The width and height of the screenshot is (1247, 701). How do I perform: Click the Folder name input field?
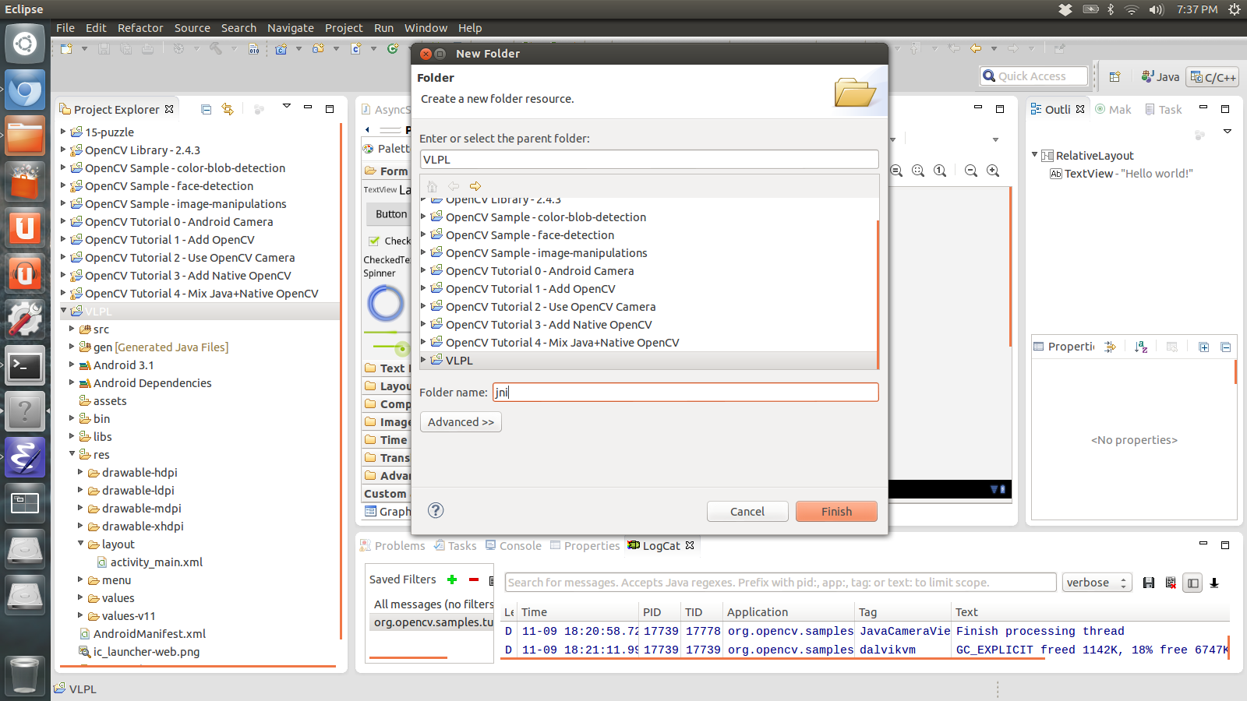685,392
